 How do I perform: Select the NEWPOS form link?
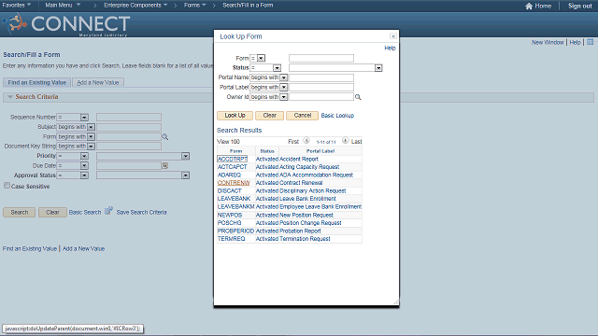230,216
